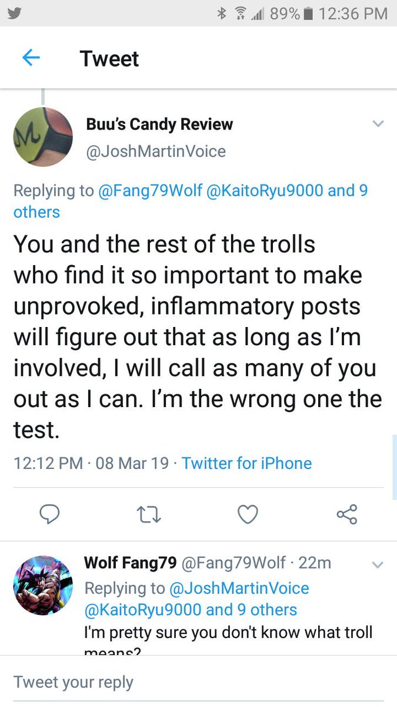Tap the Bluetooth status icon
This screenshot has width=397, height=707.
pos(222,13)
